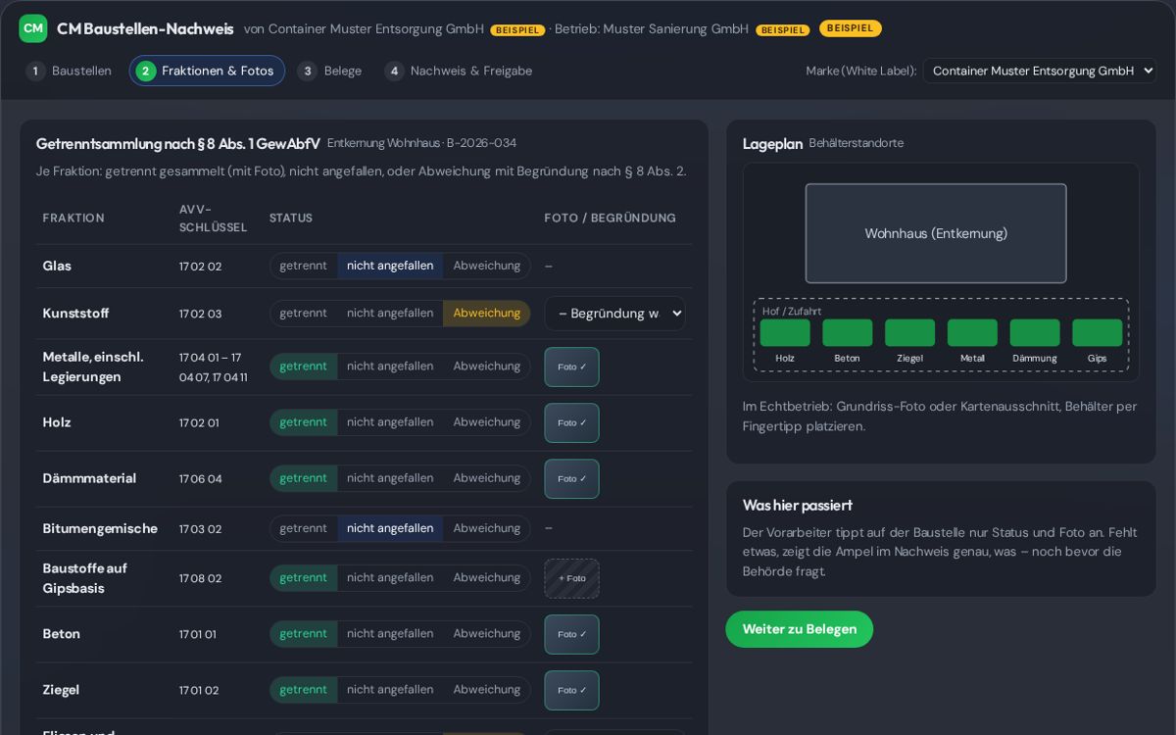
Task: Select the Wohnhaus (Entkernung) building on the plan
Action: (936, 233)
